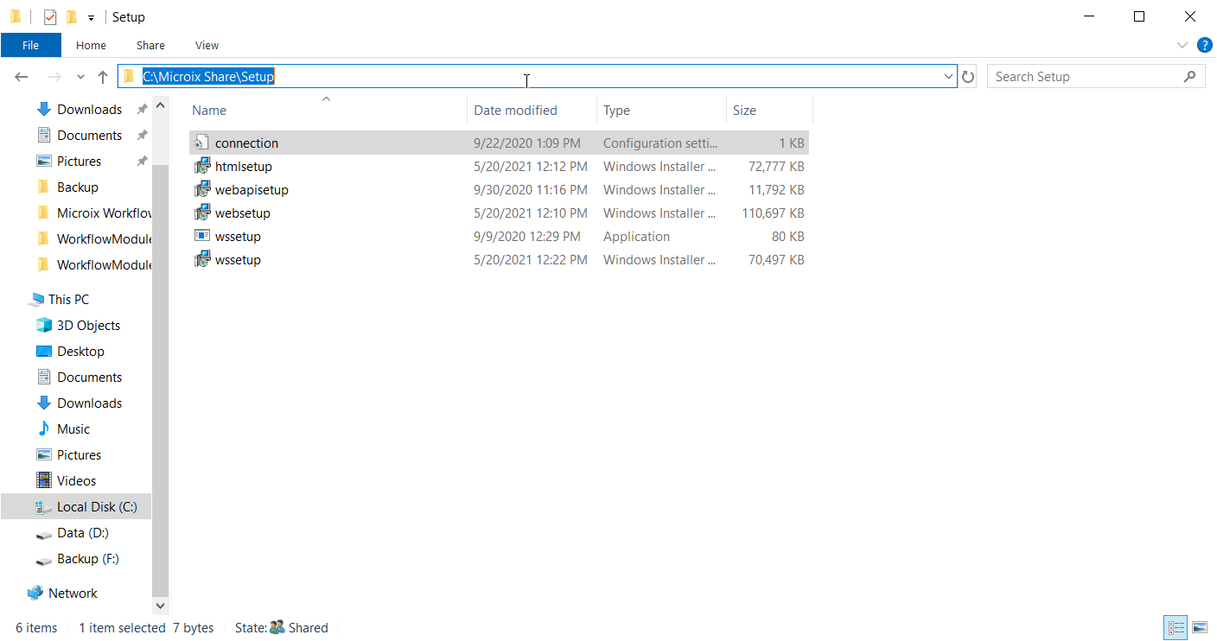Open the Share ribbon tab
The height and width of the screenshot is (641, 1217).
tap(150, 45)
